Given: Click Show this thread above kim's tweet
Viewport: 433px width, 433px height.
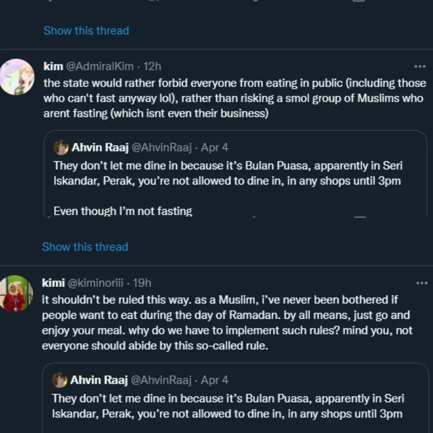Looking at the screenshot, I should tap(86, 30).
